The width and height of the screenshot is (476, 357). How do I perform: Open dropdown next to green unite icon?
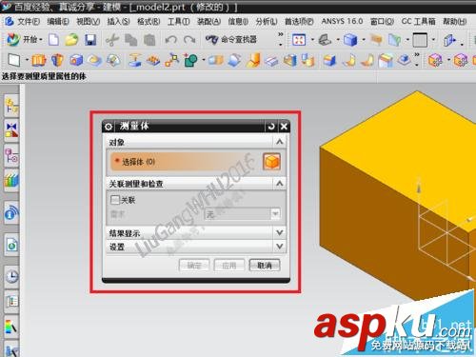pos(204,60)
